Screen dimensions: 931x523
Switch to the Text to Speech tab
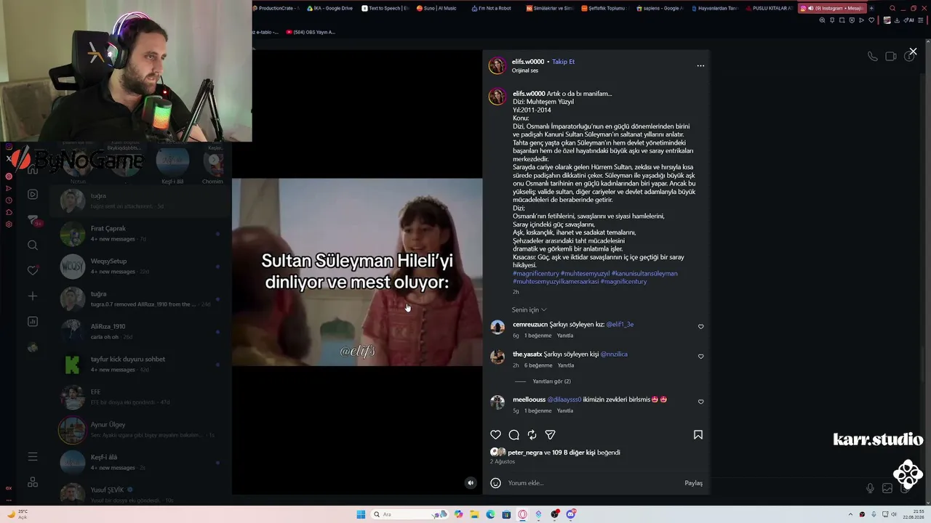pos(385,8)
